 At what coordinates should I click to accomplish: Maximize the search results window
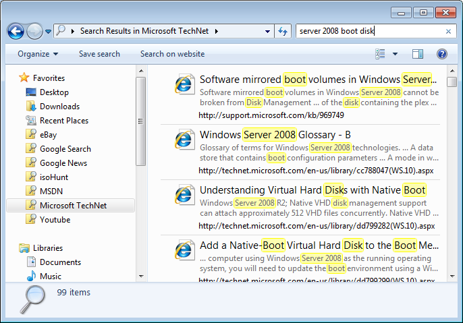(x=423, y=13)
